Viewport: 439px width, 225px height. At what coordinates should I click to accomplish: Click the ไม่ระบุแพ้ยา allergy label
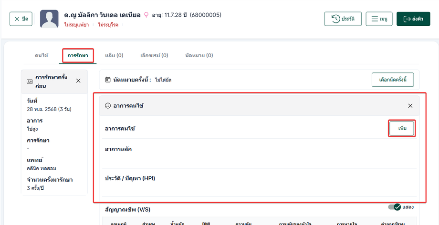pos(76,25)
